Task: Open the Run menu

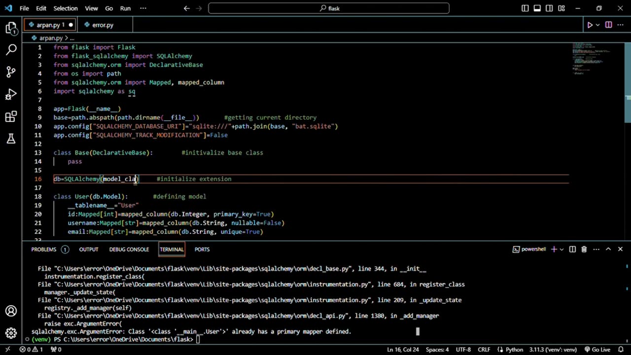Action: click(125, 8)
